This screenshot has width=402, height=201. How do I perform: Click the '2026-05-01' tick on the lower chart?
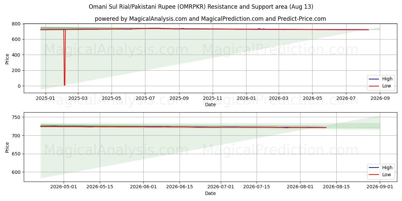(x=63, y=187)
